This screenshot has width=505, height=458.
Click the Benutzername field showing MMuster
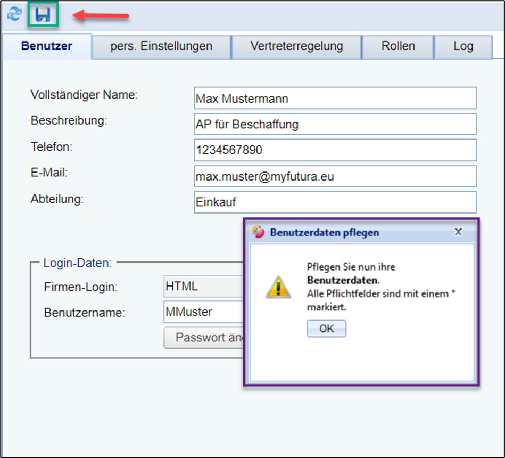click(x=203, y=312)
